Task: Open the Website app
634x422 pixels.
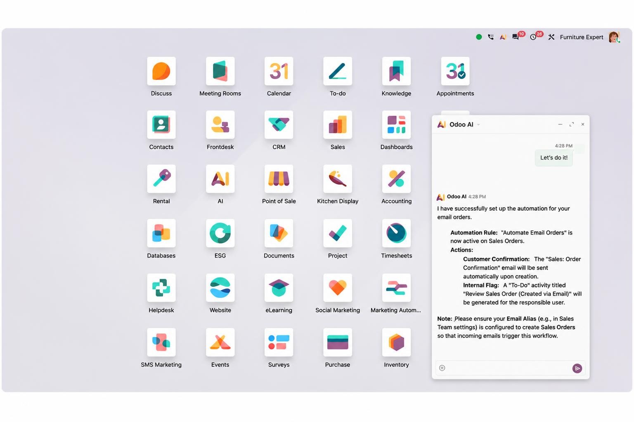Action: (x=220, y=288)
